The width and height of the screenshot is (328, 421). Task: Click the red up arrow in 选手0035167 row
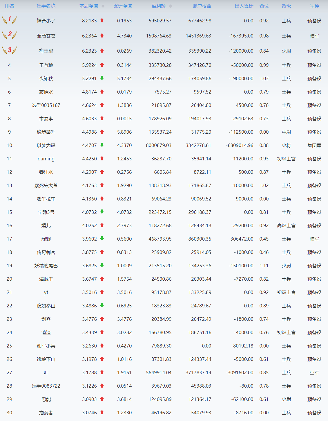102,105
